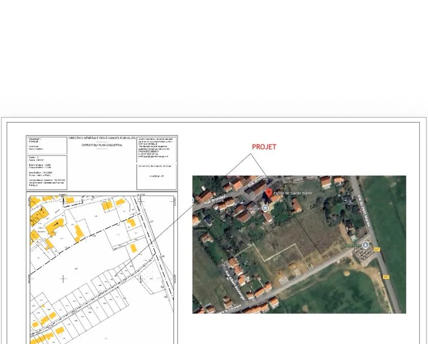Viewport: 428px width, 344px height.
Task: Click the 'Rue Albert Boulanger' street label
Action: click(235, 285)
